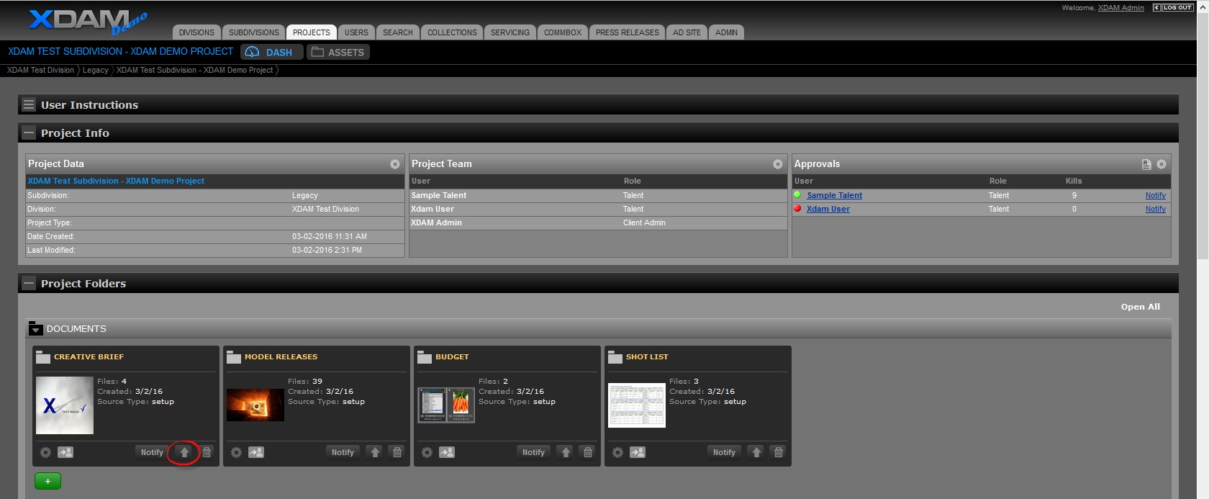Collapse the DOCUMENTS folder group arrow
1209x499 pixels.
[x=35, y=329]
